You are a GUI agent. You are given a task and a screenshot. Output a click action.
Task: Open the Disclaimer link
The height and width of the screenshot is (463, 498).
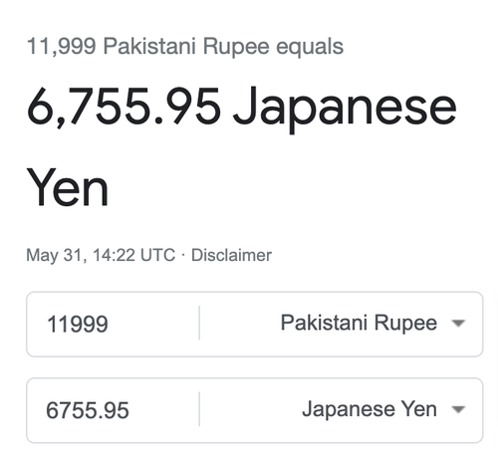pyautogui.click(x=231, y=255)
